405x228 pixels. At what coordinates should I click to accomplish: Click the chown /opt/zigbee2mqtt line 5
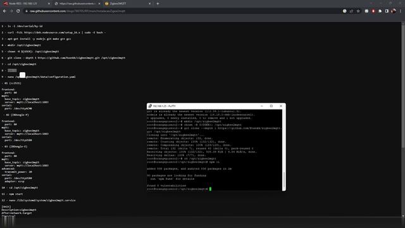30,51
